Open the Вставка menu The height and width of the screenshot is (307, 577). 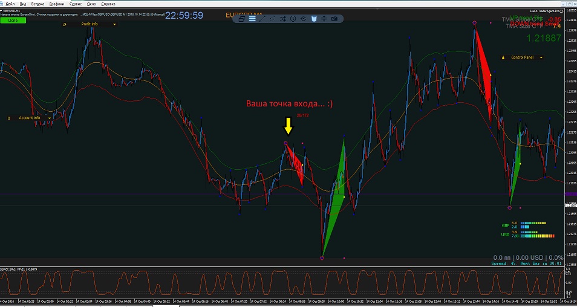(x=38, y=4)
